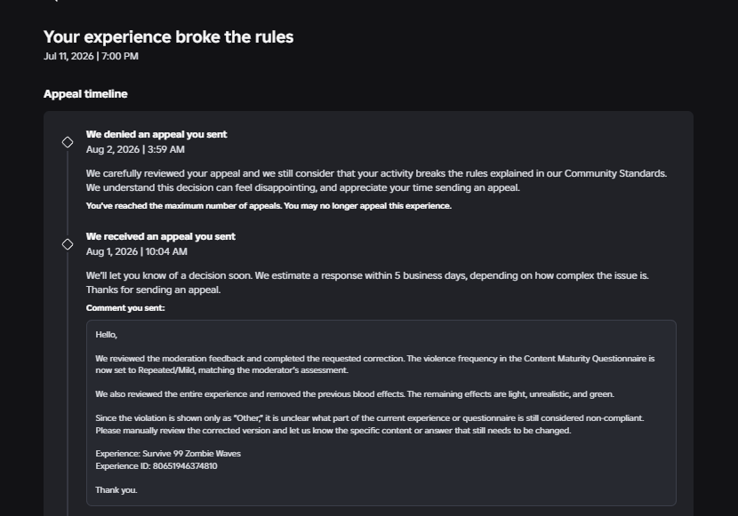Click the 'Your experience broke the rules' title
This screenshot has height=516, width=738.
click(169, 37)
